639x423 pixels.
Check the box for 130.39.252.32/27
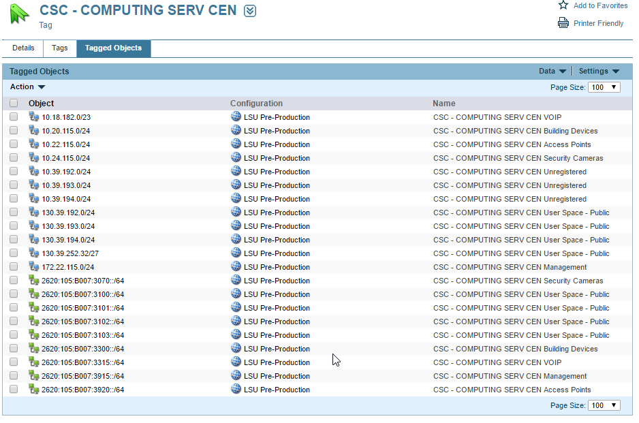tap(14, 253)
